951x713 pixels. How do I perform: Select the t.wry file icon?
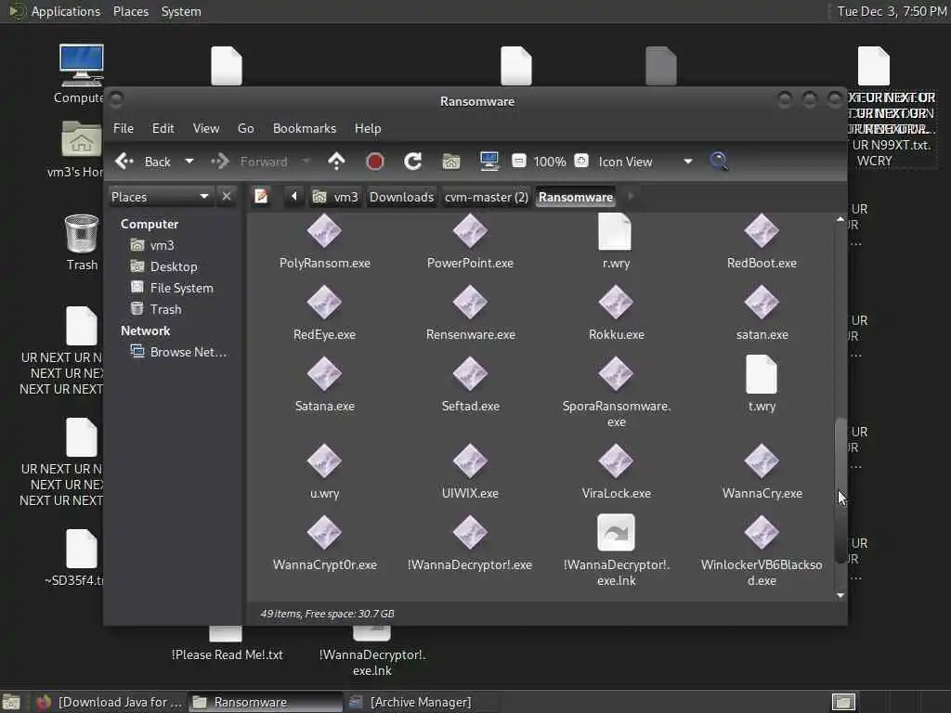tap(762, 374)
